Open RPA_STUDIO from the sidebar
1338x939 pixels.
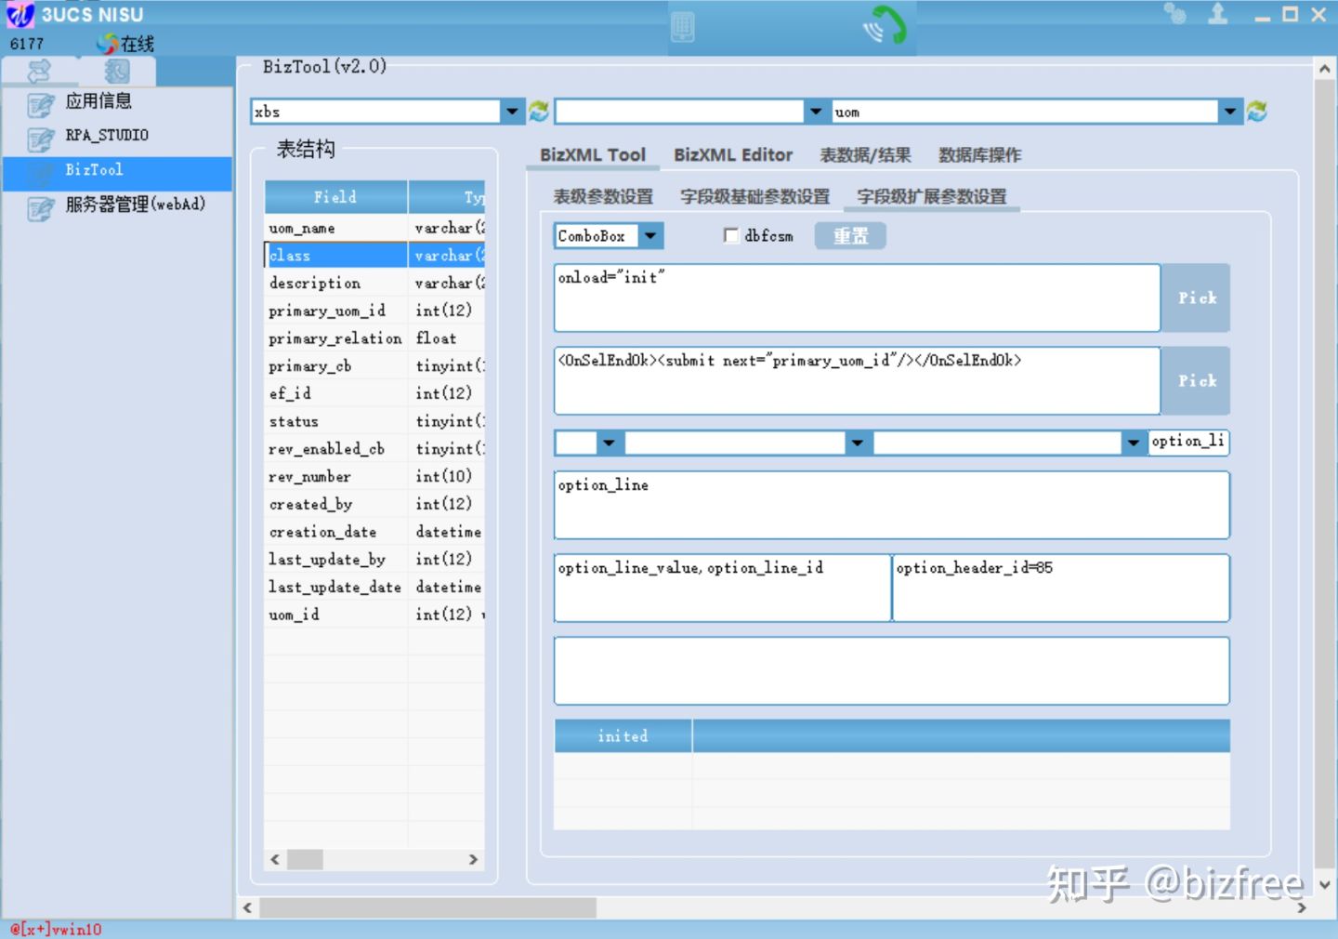pos(107,136)
